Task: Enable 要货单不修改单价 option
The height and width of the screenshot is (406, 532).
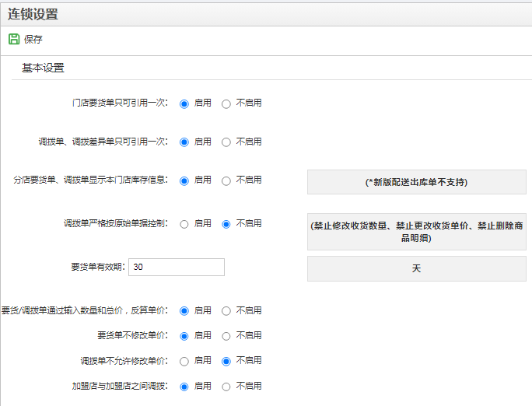Action: [184, 336]
